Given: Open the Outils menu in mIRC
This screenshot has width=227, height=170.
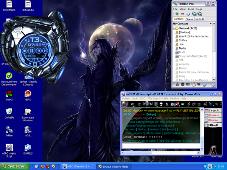Looking at the screenshot, I should pos(135,99).
